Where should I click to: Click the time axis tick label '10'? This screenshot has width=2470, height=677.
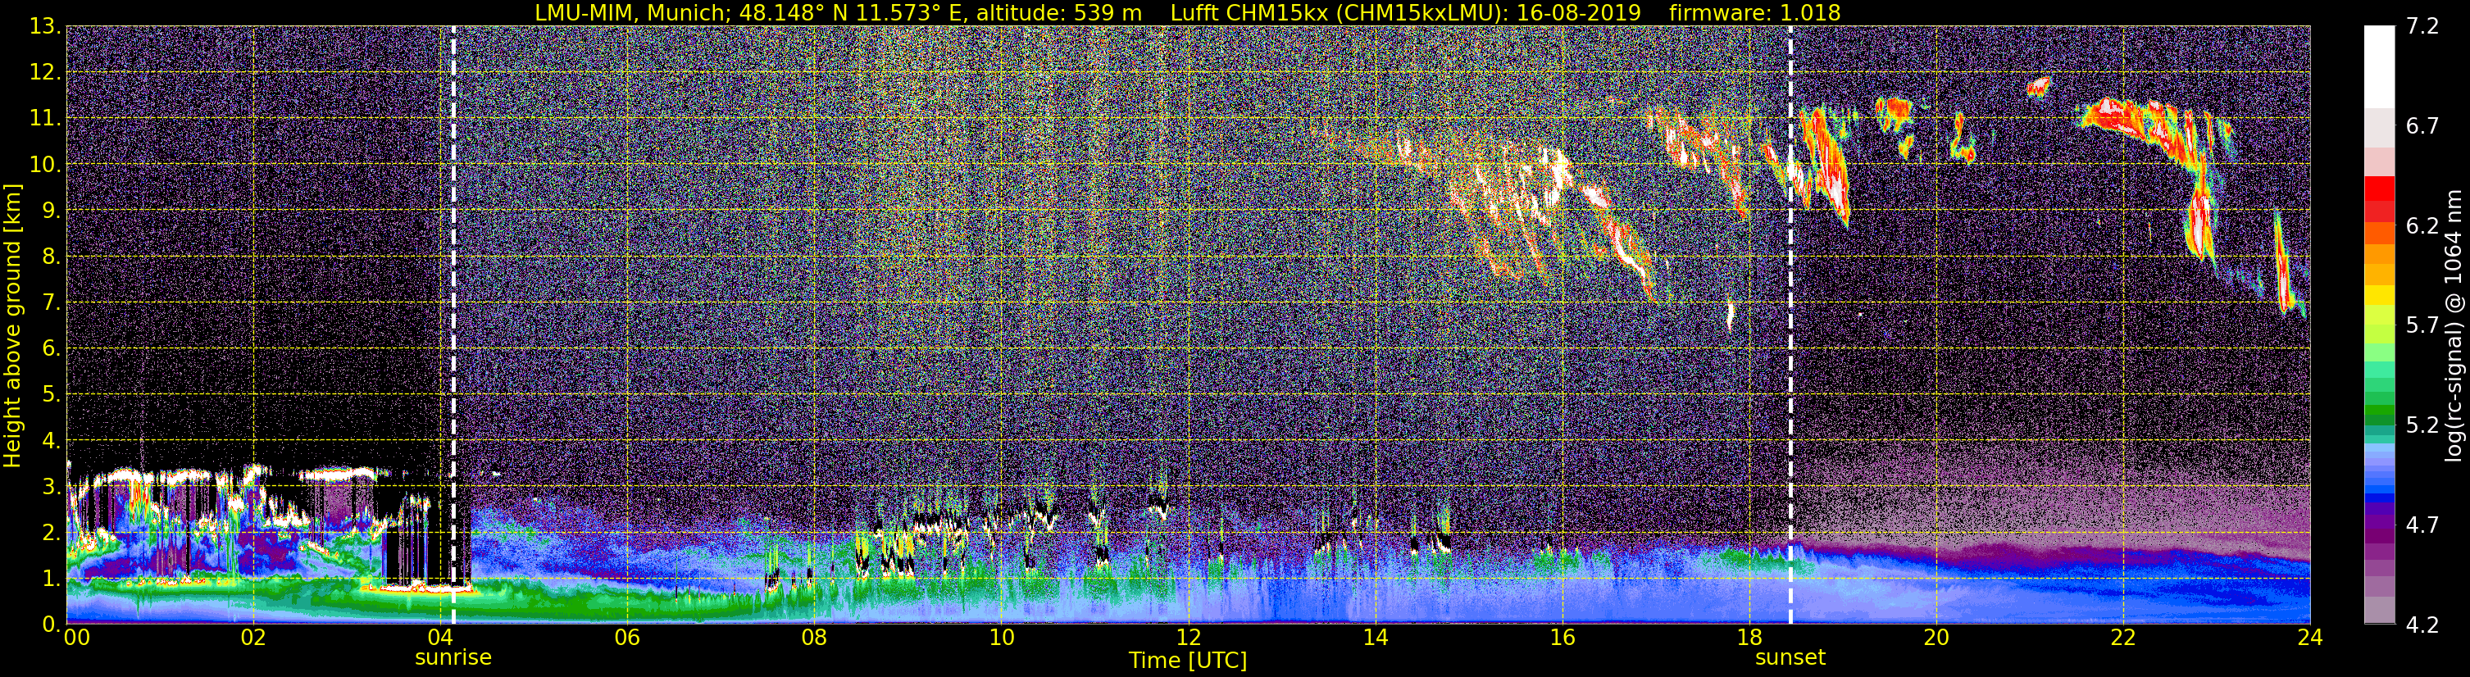(x=1000, y=638)
